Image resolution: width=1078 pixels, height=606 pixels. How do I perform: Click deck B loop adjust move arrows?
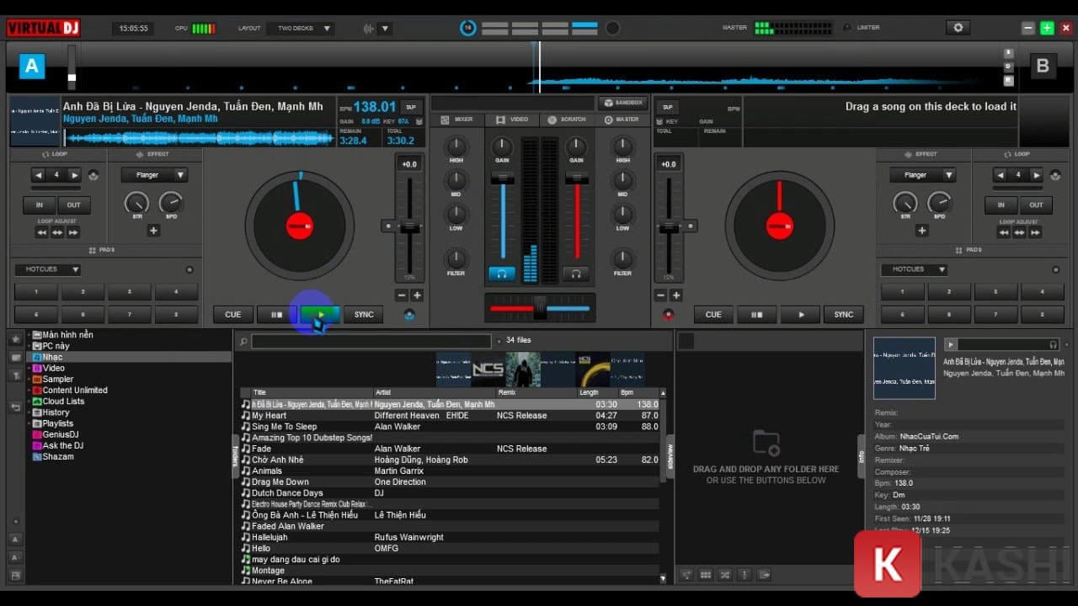[1019, 232]
